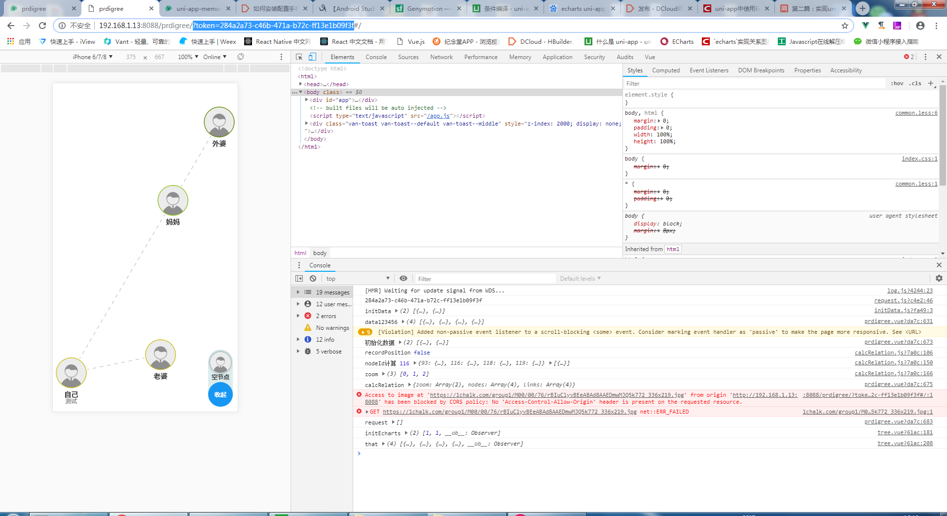Click the 收起 collapse button
The width and height of the screenshot is (947, 516).
[x=220, y=394]
